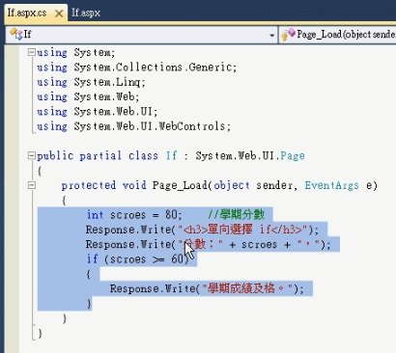Click the class icon beside If

[15, 34]
